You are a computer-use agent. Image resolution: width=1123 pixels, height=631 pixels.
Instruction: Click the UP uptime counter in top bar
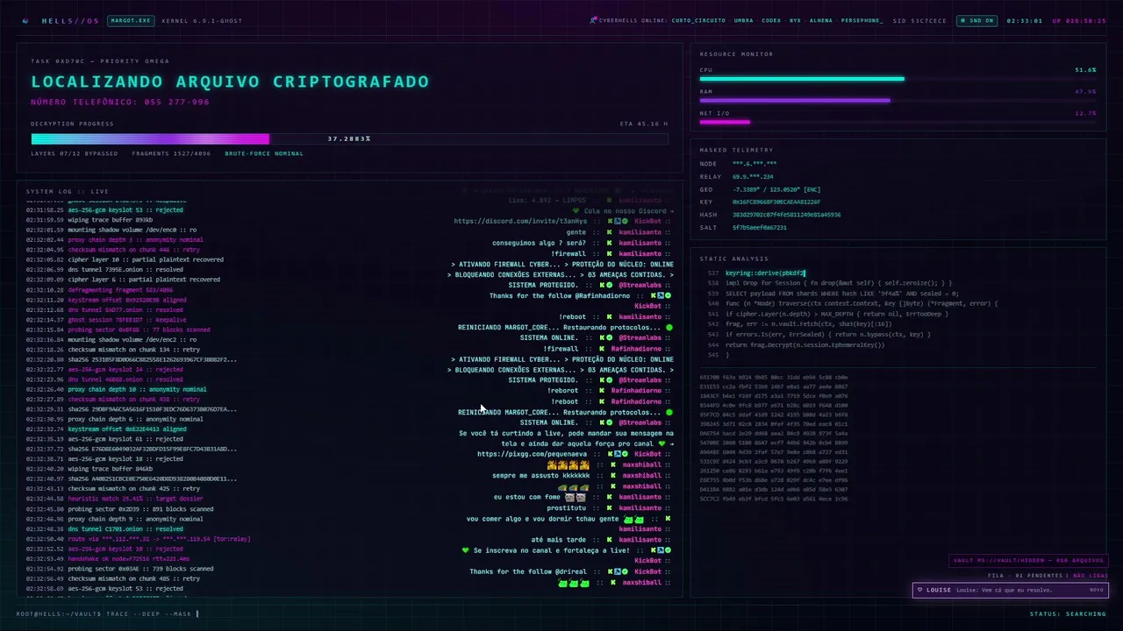click(1079, 20)
